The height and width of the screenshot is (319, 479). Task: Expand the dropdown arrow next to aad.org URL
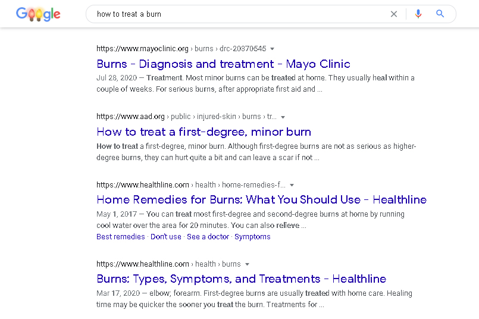tap(283, 117)
